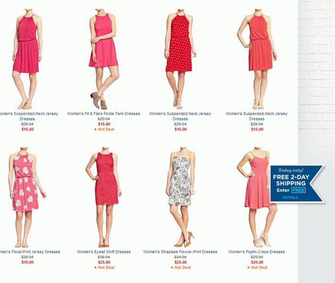Click the red polka-dot Suspended-Neck dress image

[x=180, y=59]
